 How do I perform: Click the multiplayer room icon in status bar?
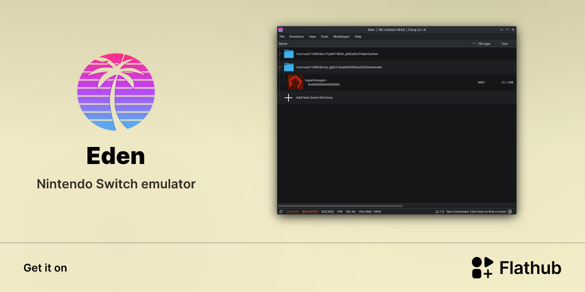pyautogui.click(x=510, y=212)
